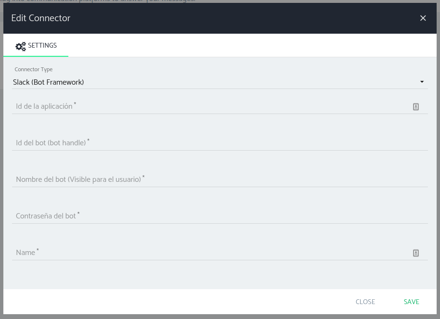Click the contact card icon beside the Name field
This screenshot has width=440, height=319.
tap(416, 253)
